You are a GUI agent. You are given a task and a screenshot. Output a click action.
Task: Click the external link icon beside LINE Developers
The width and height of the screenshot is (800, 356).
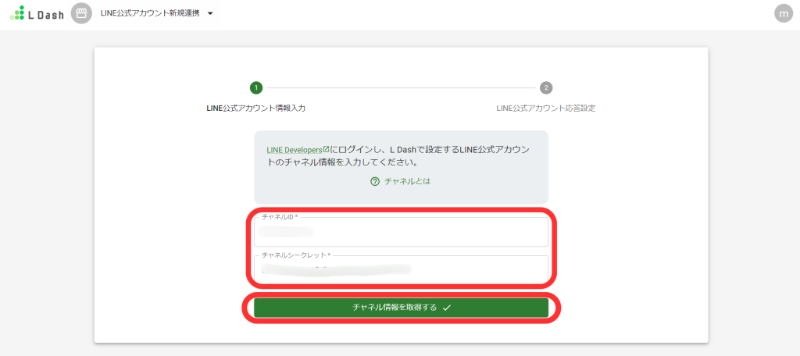[x=327, y=149]
